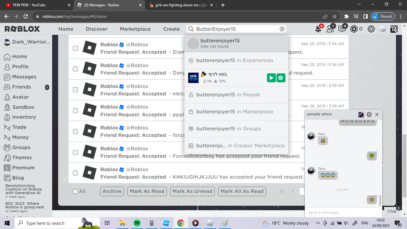
Task: Search butterenjoyer15 in People
Action: point(236,95)
